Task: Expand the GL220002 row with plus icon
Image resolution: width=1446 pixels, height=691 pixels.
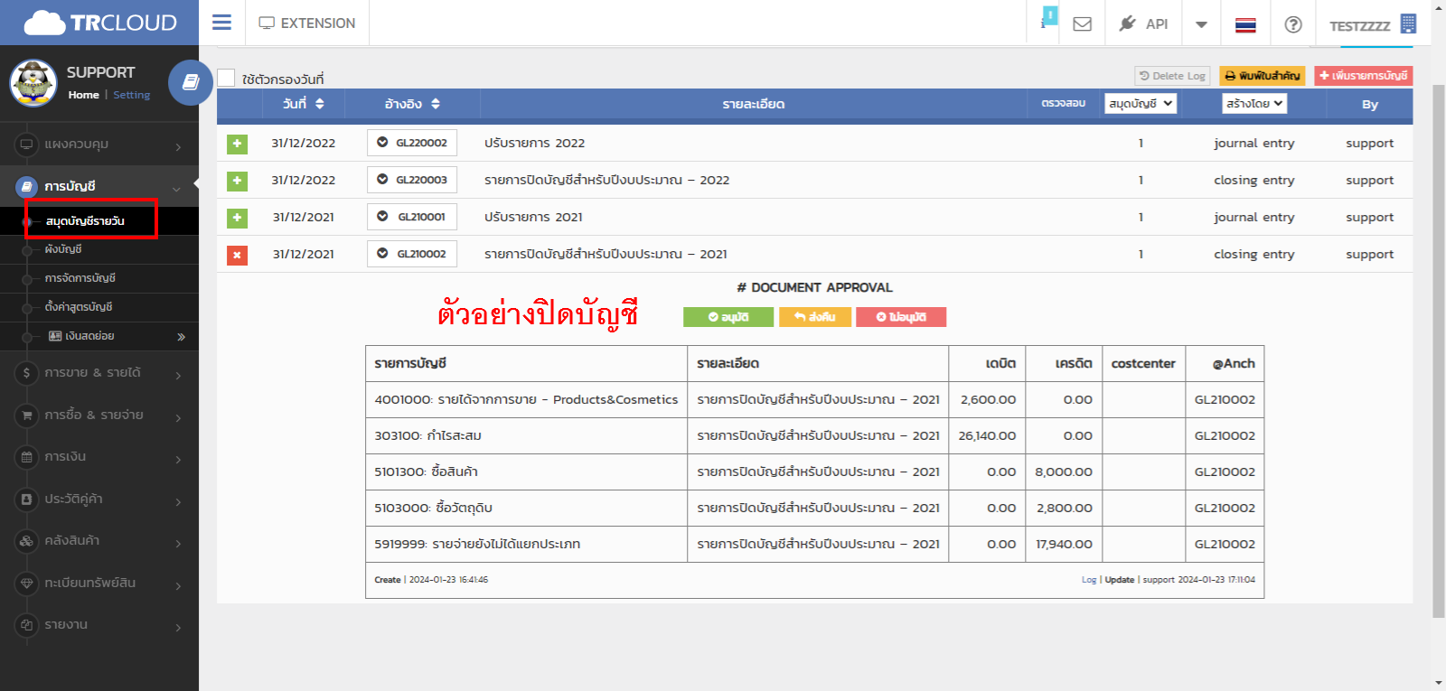Action: (x=237, y=144)
